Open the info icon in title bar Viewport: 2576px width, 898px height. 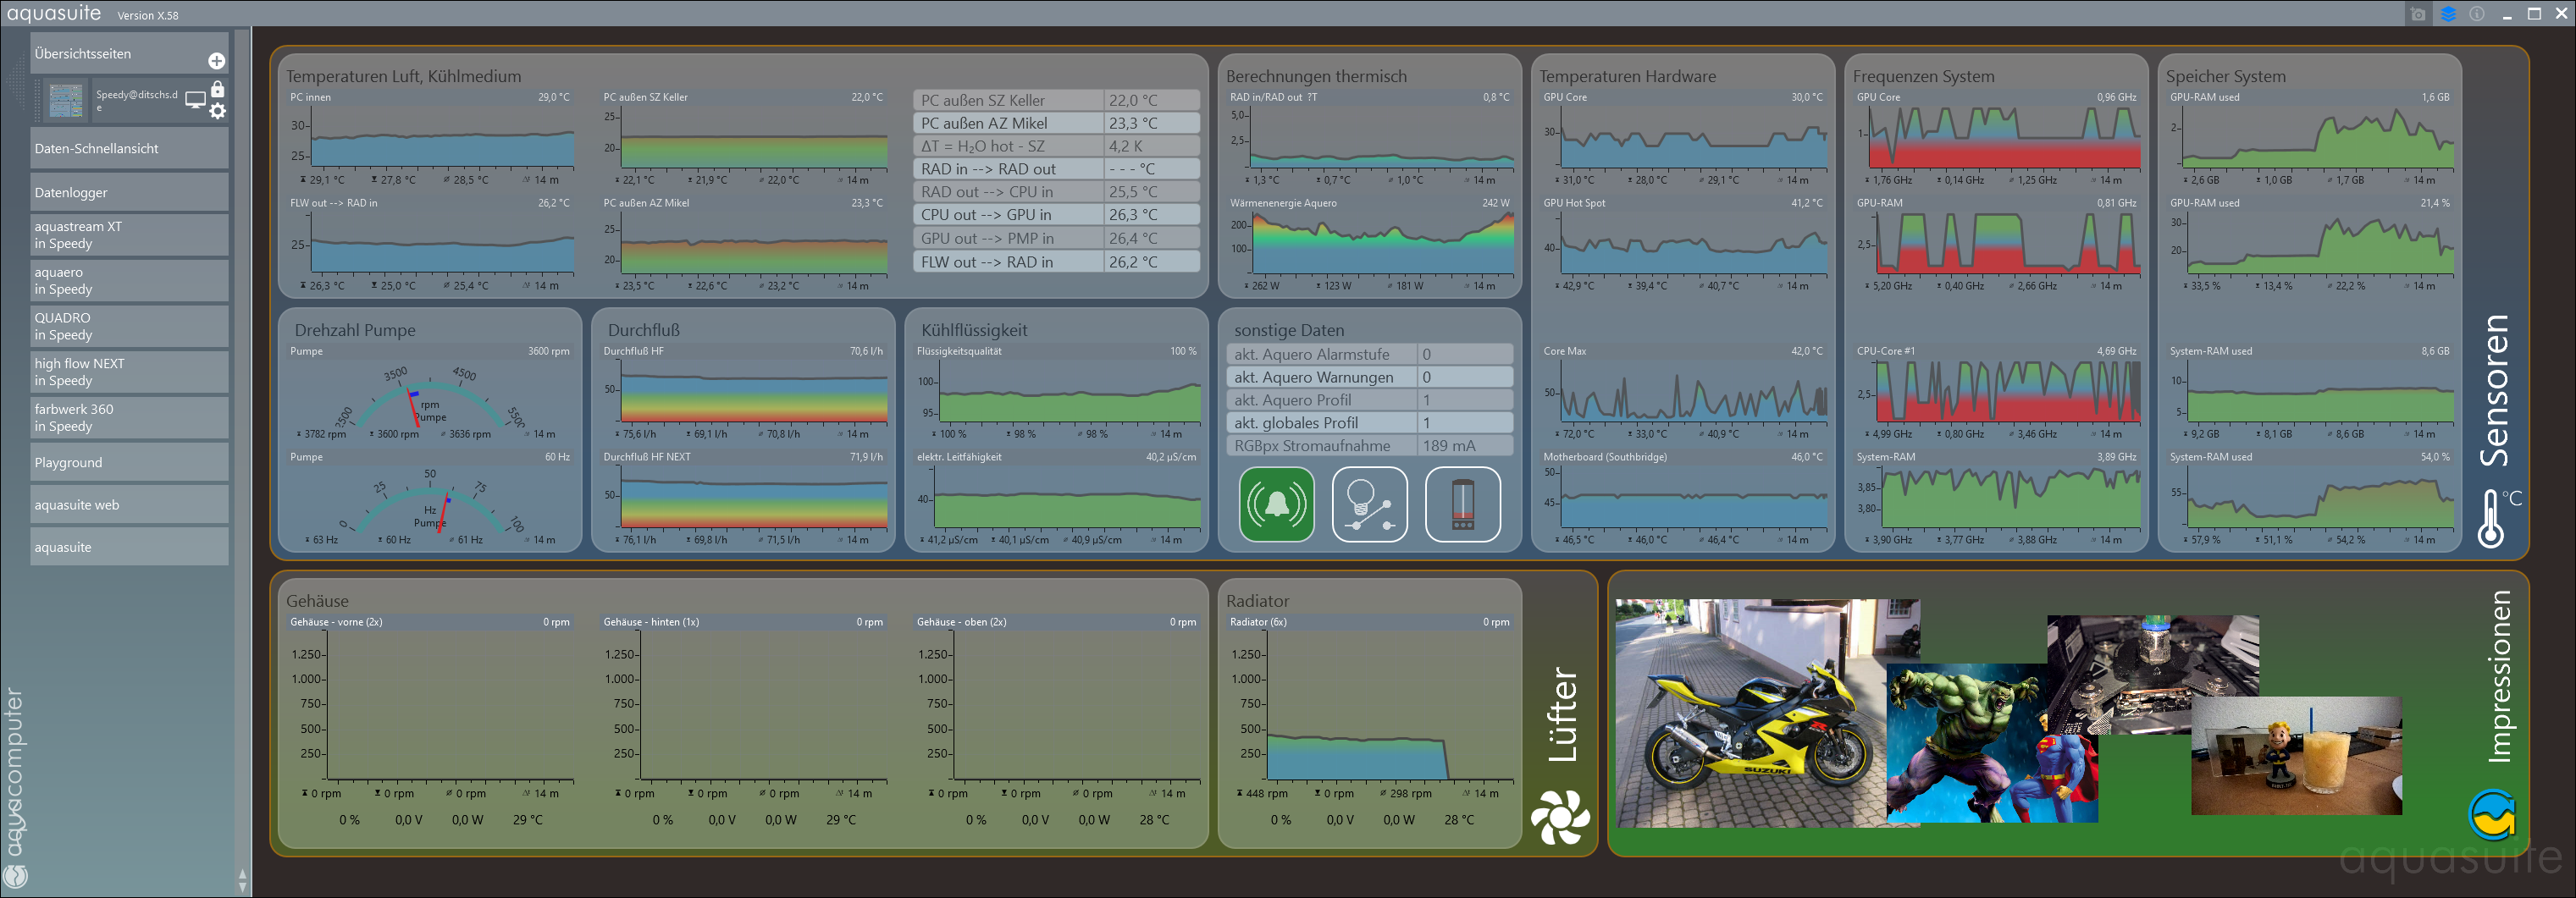point(2476,14)
